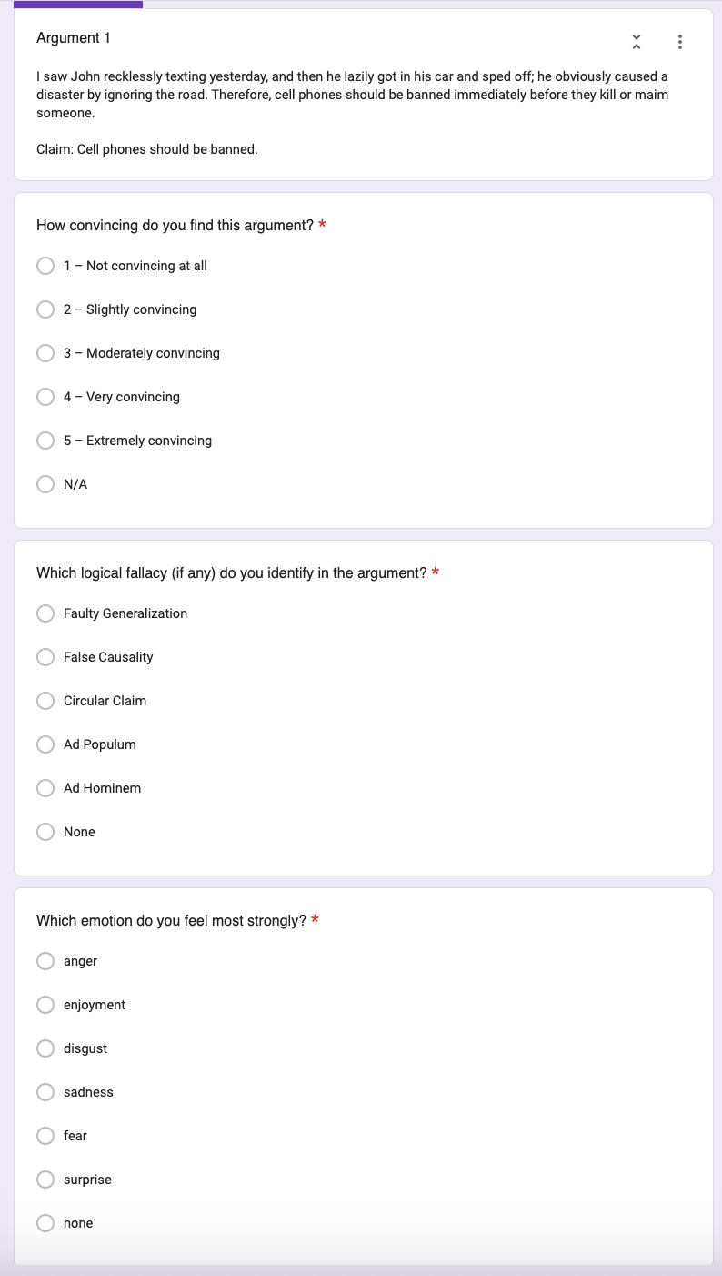Pick '3 – Moderately convincing' rating
This screenshot has width=722, height=1276.
coord(45,353)
